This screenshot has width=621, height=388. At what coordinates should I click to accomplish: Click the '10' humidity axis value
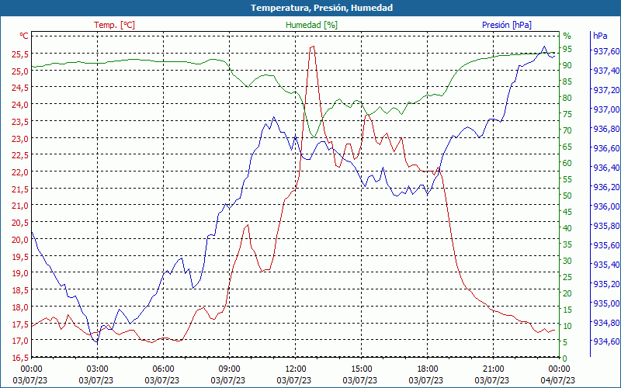(x=567, y=326)
